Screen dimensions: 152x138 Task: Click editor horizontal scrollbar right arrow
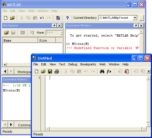coord(144,129)
